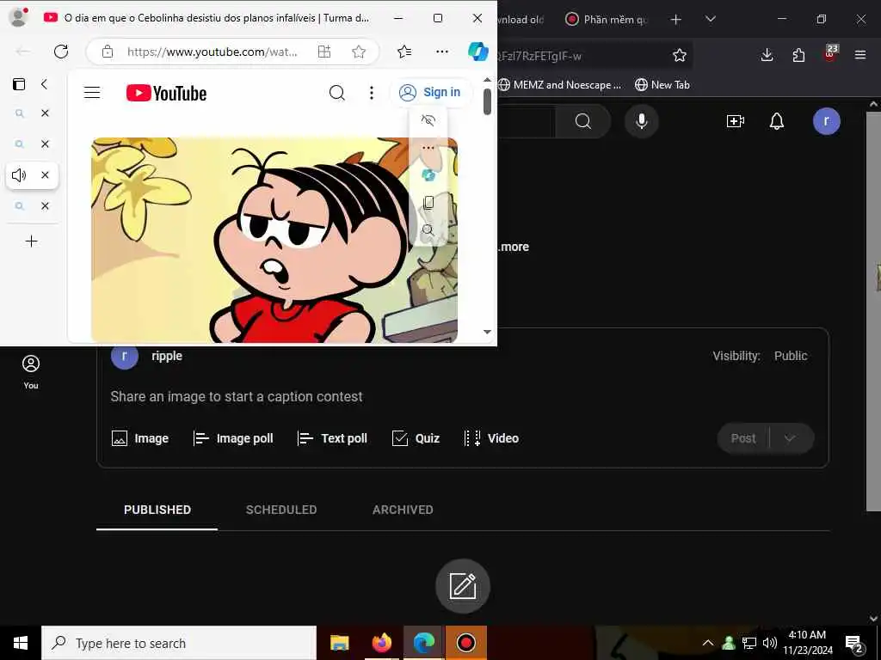This screenshot has width=881, height=660.
Task: Toggle Edge tab actions menu icon
Action: click(19, 84)
